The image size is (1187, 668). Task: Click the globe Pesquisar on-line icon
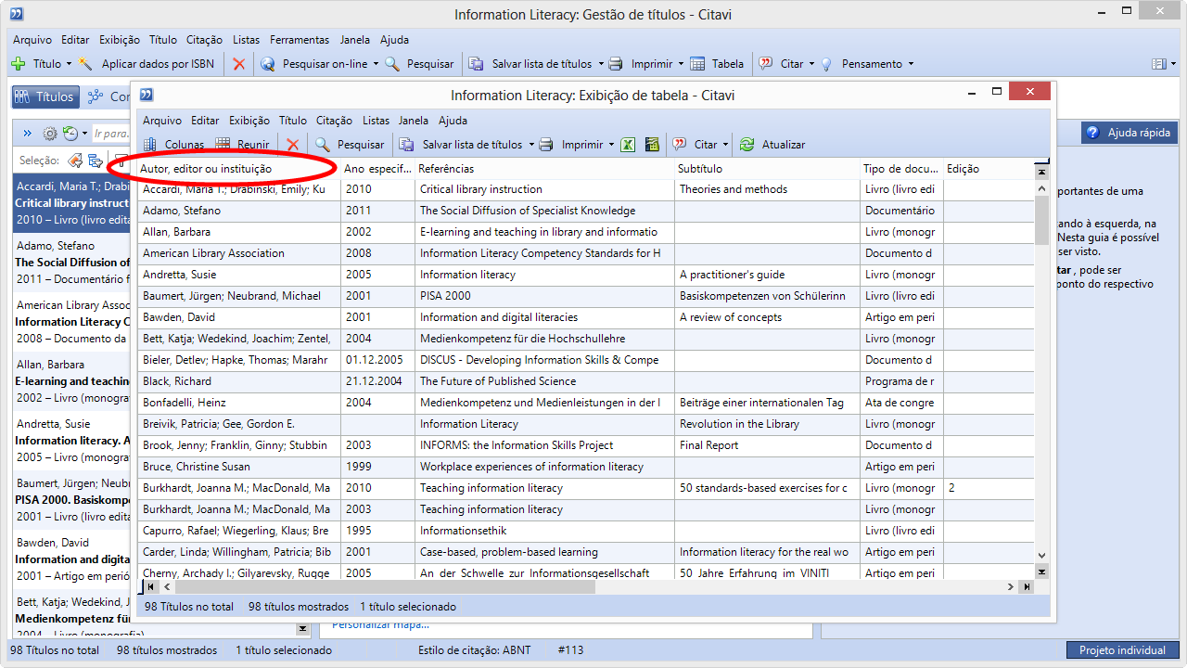coord(268,64)
